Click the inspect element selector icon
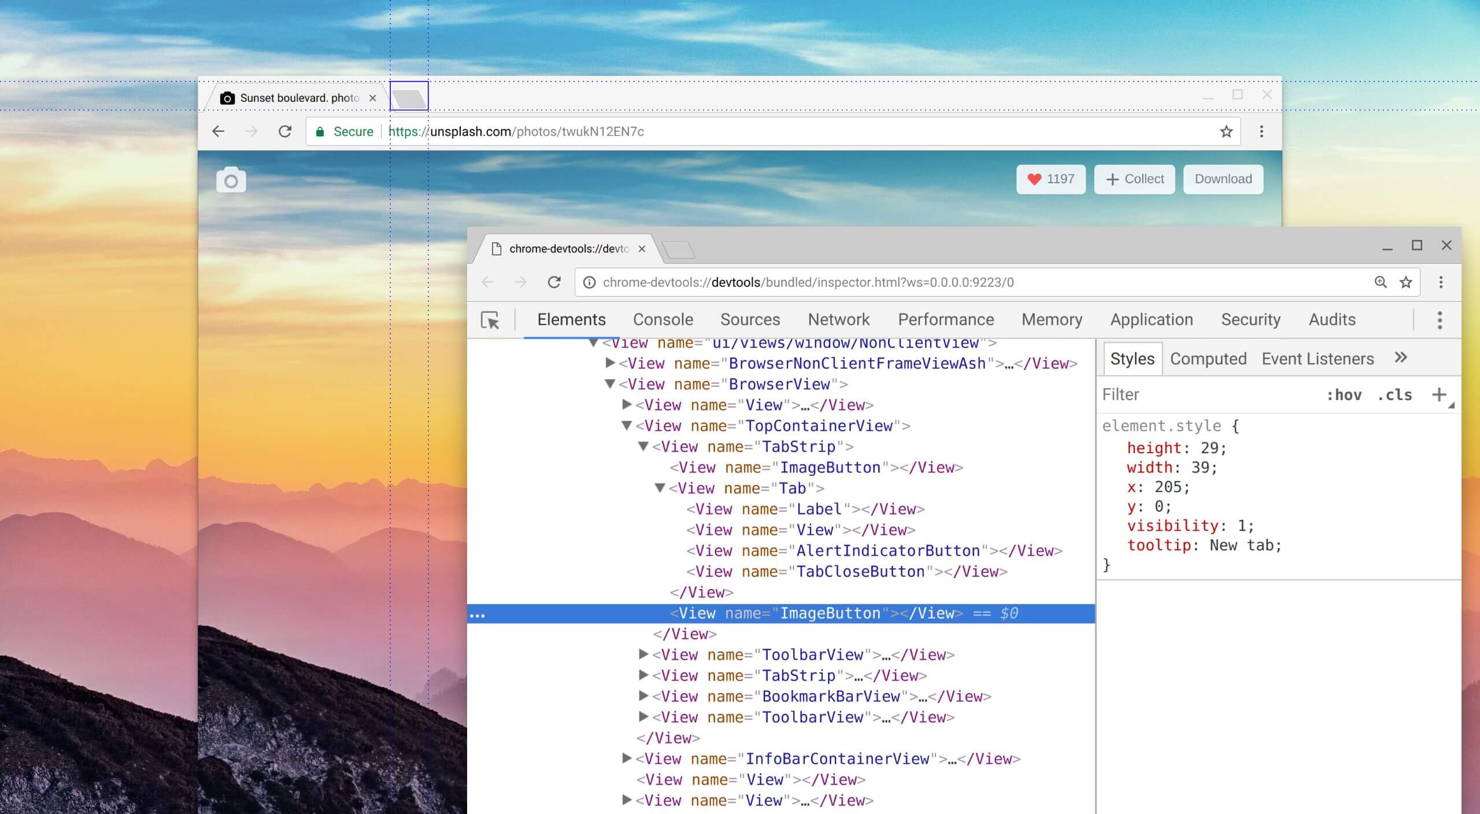Viewport: 1480px width, 814px height. coord(490,320)
